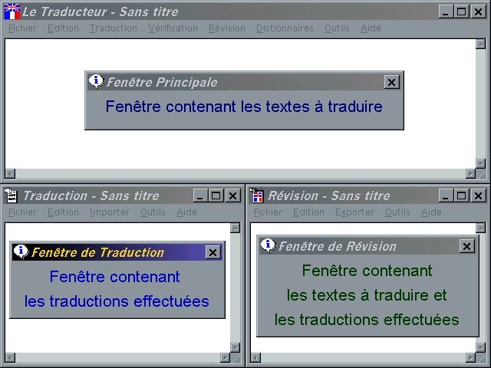
Task: Open Outils menu in Traduction window
Action: [x=153, y=212]
